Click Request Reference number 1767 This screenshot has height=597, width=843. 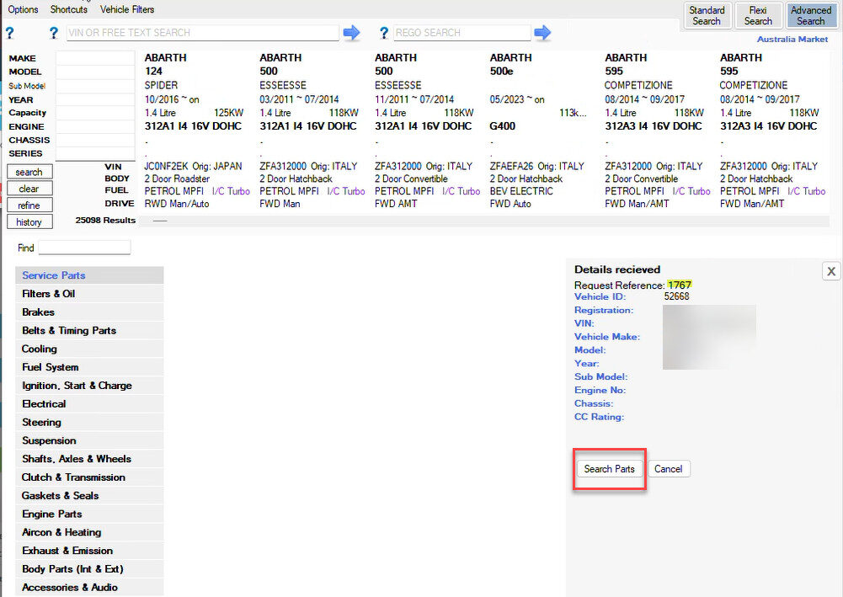tap(679, 285)
